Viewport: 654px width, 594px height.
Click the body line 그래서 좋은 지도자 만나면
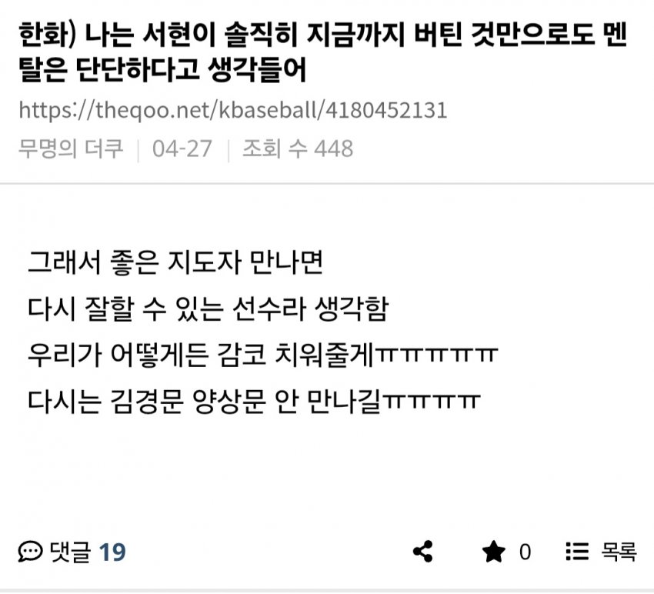(x=175, y=262)
